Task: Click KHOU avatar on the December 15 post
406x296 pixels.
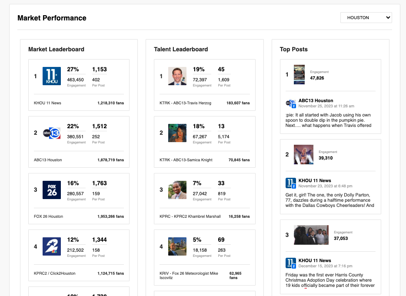Action: (291, 263)
